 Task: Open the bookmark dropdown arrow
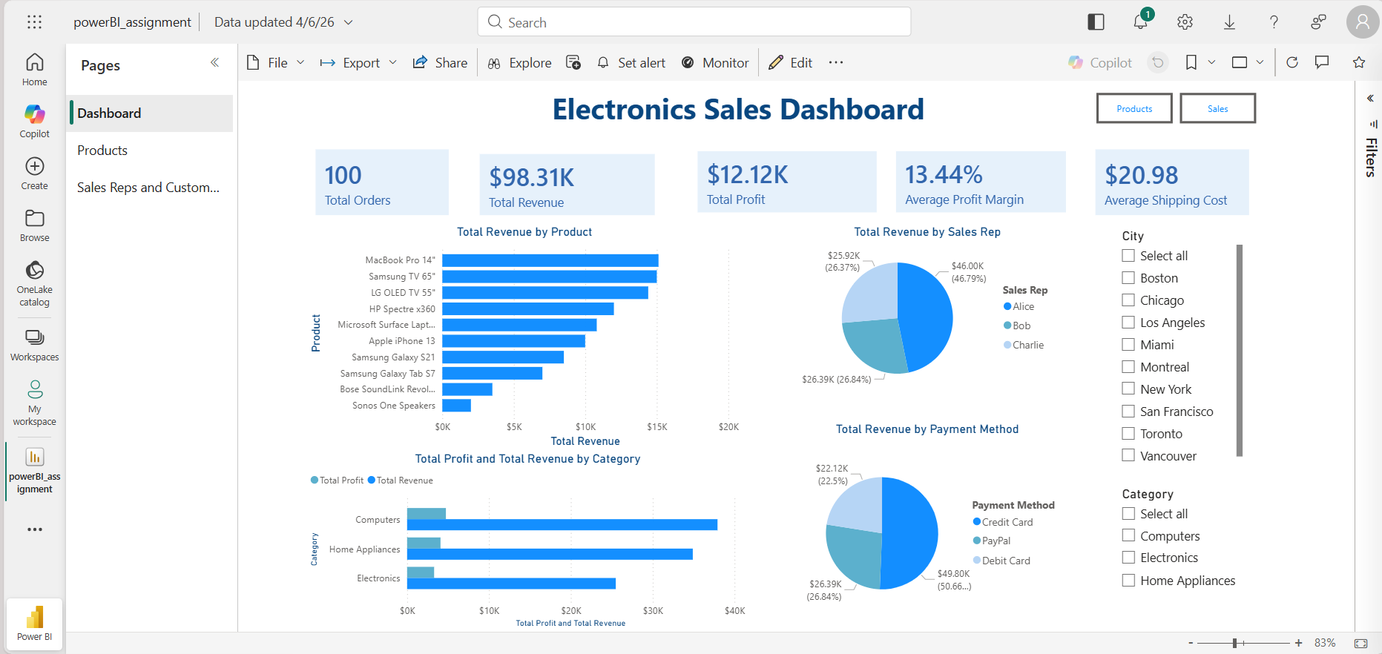point(1211,62)
